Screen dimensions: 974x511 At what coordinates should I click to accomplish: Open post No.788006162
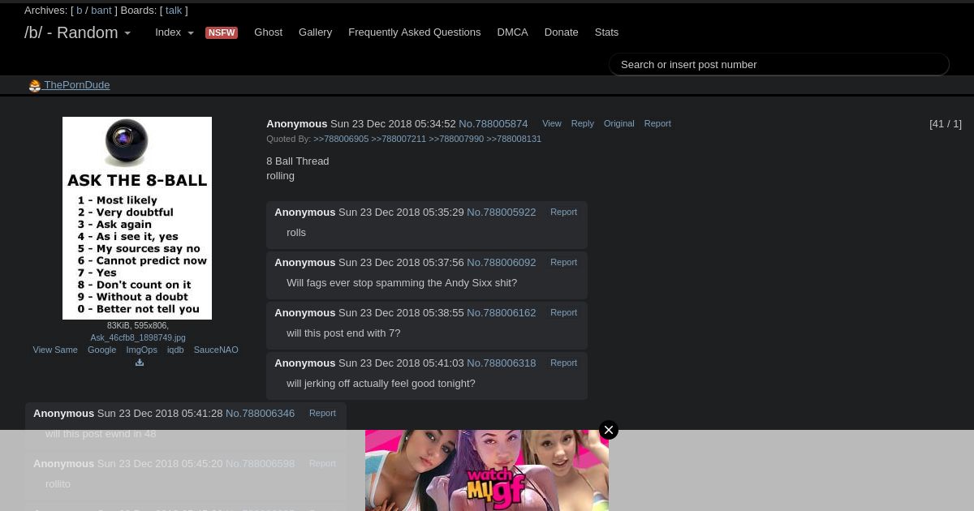[501, 313]
